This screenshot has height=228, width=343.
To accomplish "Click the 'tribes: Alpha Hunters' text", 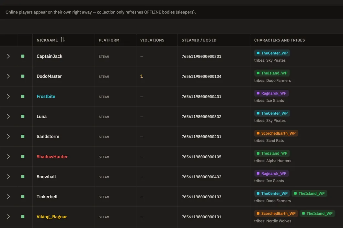I will (x=273, y=161).
